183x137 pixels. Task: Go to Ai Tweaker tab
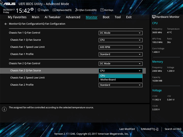[x=53, y=17]
